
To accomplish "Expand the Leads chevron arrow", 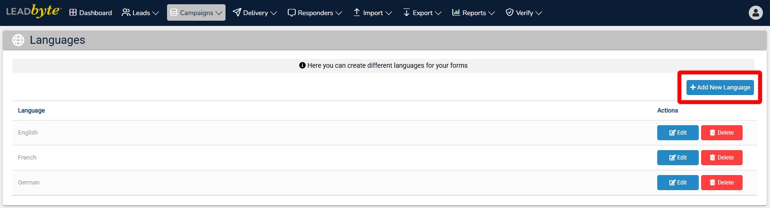I will (156, 13).
